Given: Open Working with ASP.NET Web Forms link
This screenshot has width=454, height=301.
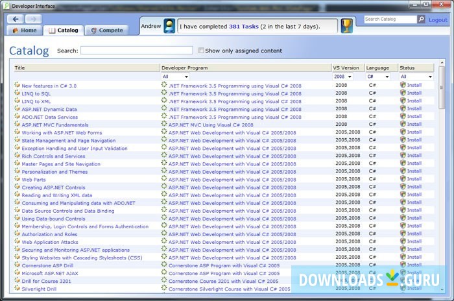Looking at the screenshot, I should pyautogui.click(x=62, y=133).
